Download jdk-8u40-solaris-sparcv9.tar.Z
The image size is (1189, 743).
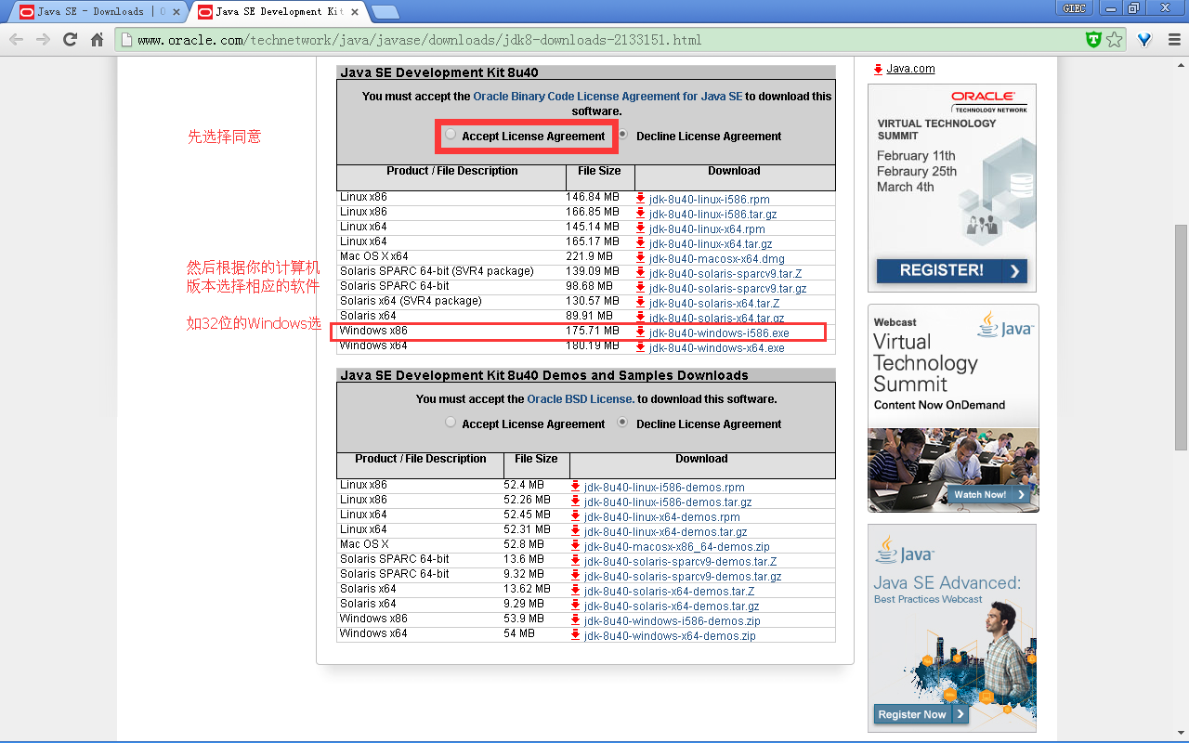725,274
